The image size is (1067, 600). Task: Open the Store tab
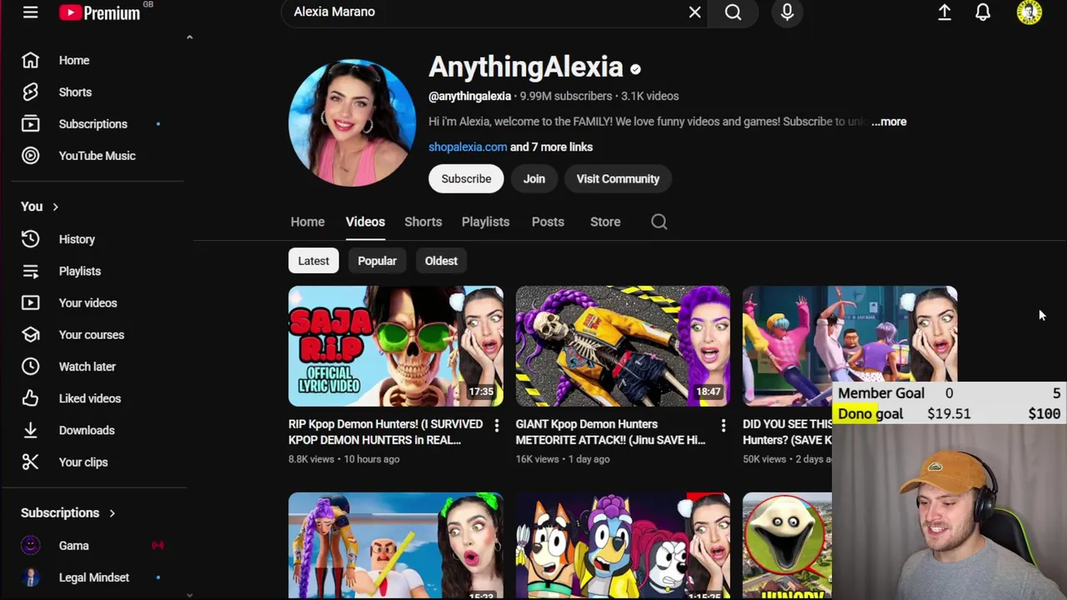tap(605, 222)
